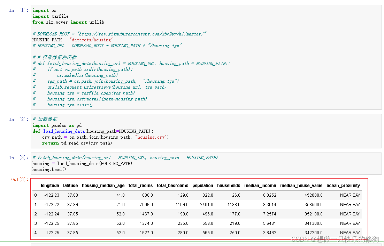384x246 pixels.
Task: Click inside code cell In [3]
Action: click(x=206, y=164)
